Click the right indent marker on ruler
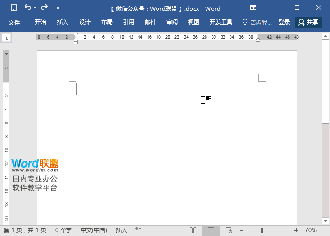The image size is (330, 236). 258,40
